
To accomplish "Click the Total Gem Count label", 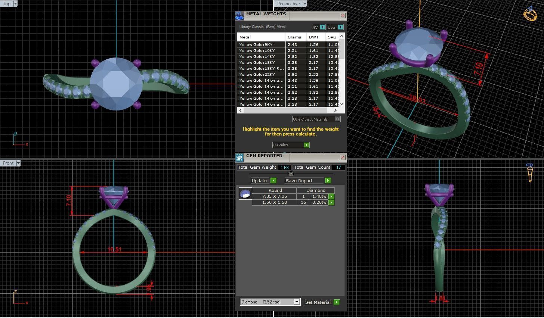I will pos(312,167).
